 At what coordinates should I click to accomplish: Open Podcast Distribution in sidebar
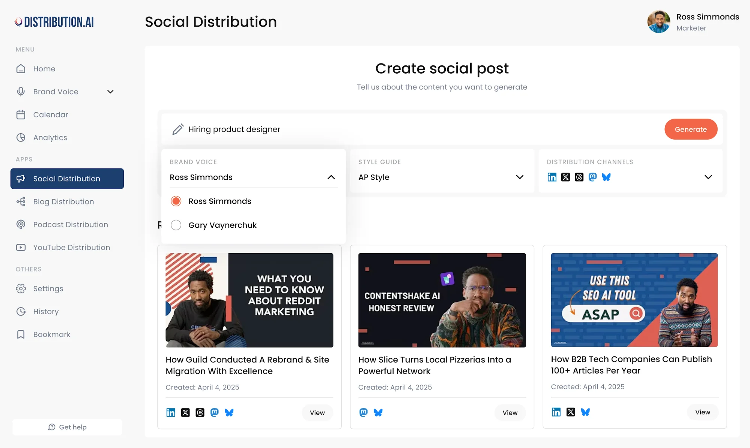point(70,224)
